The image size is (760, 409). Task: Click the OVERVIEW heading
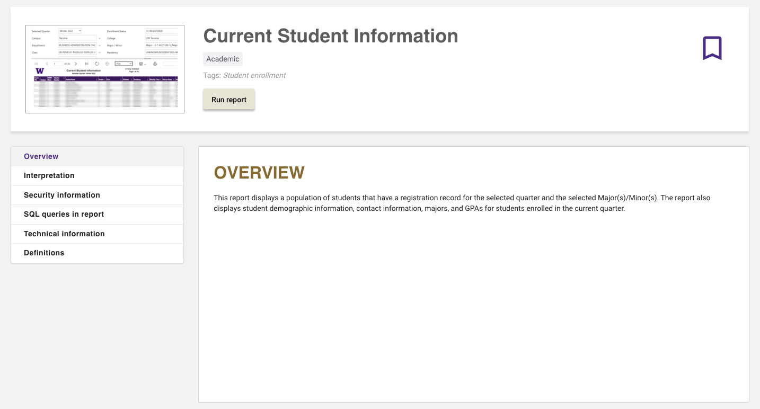point(259,173)
